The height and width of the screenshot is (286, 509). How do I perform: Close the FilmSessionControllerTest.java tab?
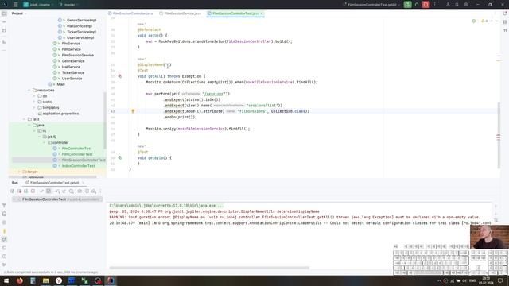point(262,14)
